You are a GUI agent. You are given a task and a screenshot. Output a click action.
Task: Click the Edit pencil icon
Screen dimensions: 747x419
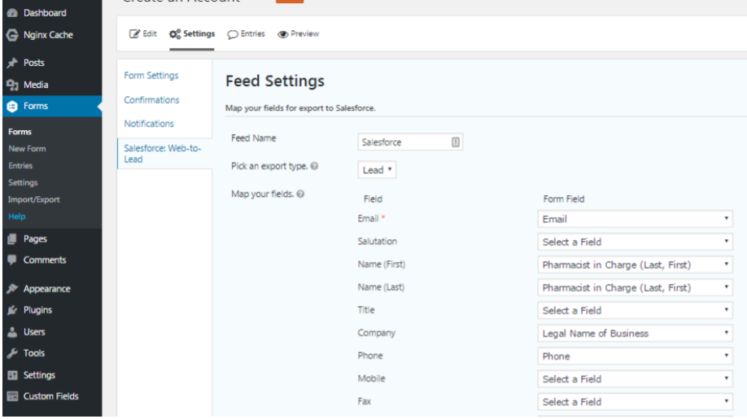pyautogui.click(x=134, y=34)
